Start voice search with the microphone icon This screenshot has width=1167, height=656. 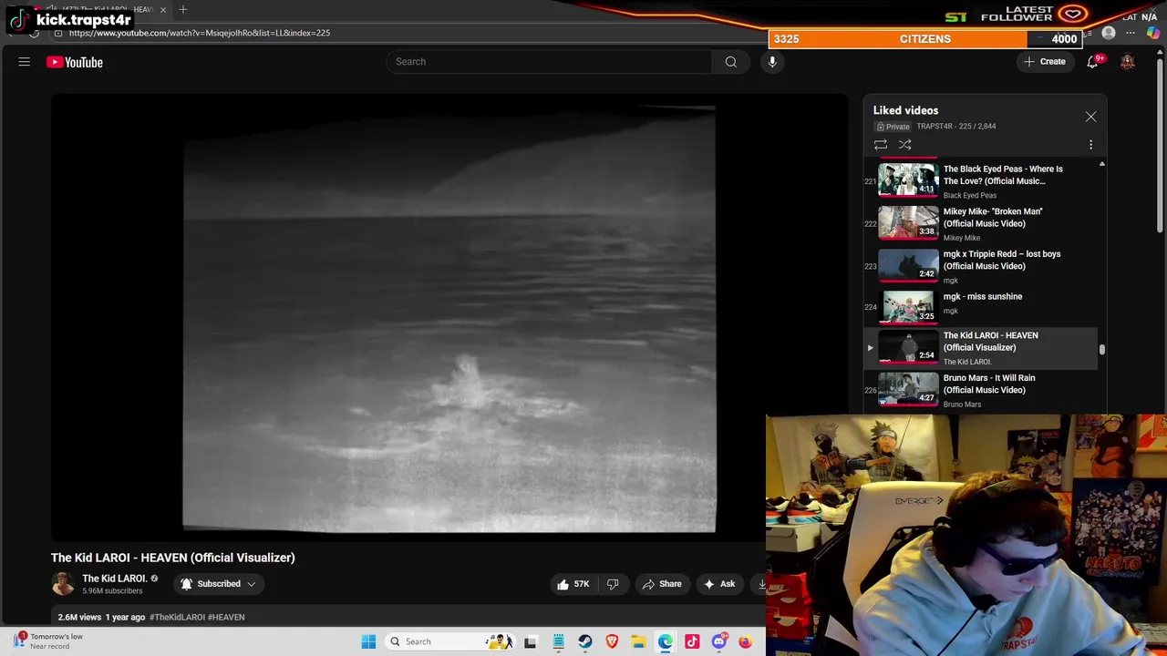click(x=772, y=62)
